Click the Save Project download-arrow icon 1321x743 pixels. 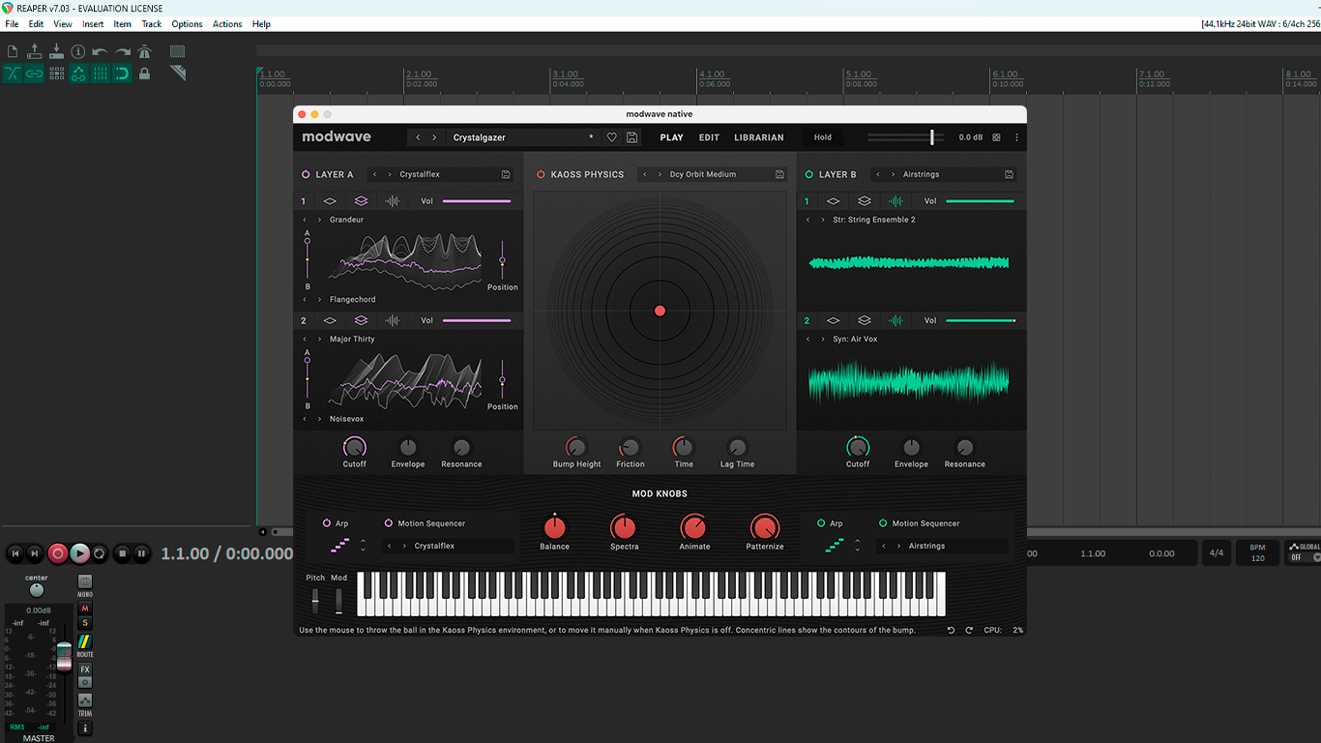point(56,51)
